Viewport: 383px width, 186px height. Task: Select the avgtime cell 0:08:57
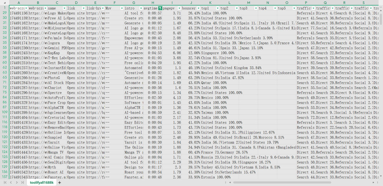pos(152,13)
